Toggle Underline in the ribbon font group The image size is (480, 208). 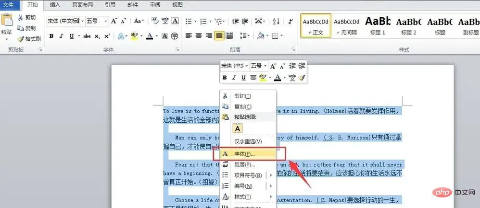point(71,36)
